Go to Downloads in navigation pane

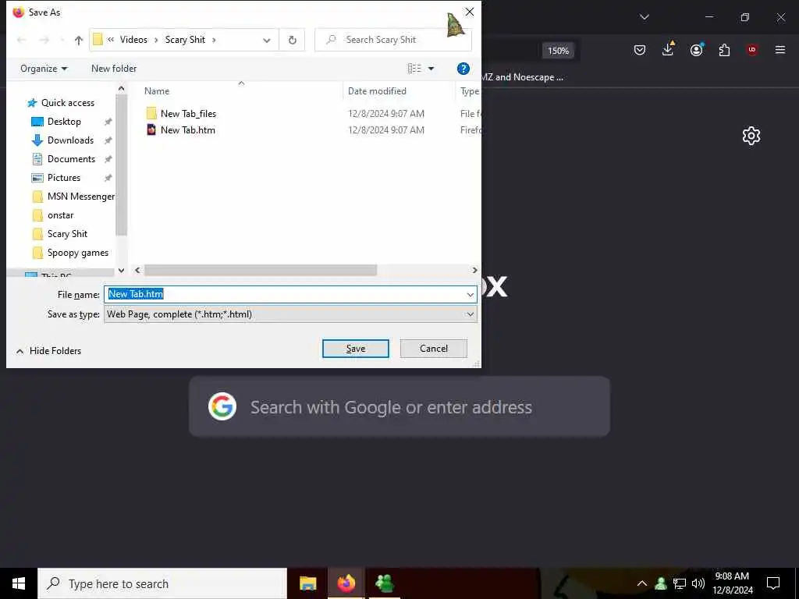pyautogui.click(x=71, y=140)
